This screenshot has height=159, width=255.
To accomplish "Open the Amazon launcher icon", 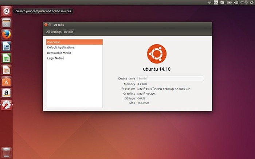I will (x=6, y=93).
